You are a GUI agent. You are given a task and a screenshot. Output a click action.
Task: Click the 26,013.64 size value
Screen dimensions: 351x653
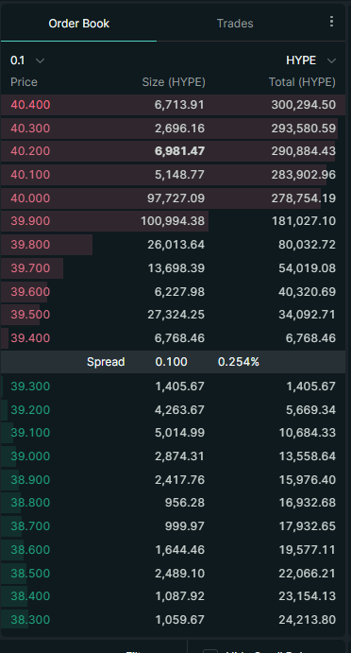[x=175, y=245]
